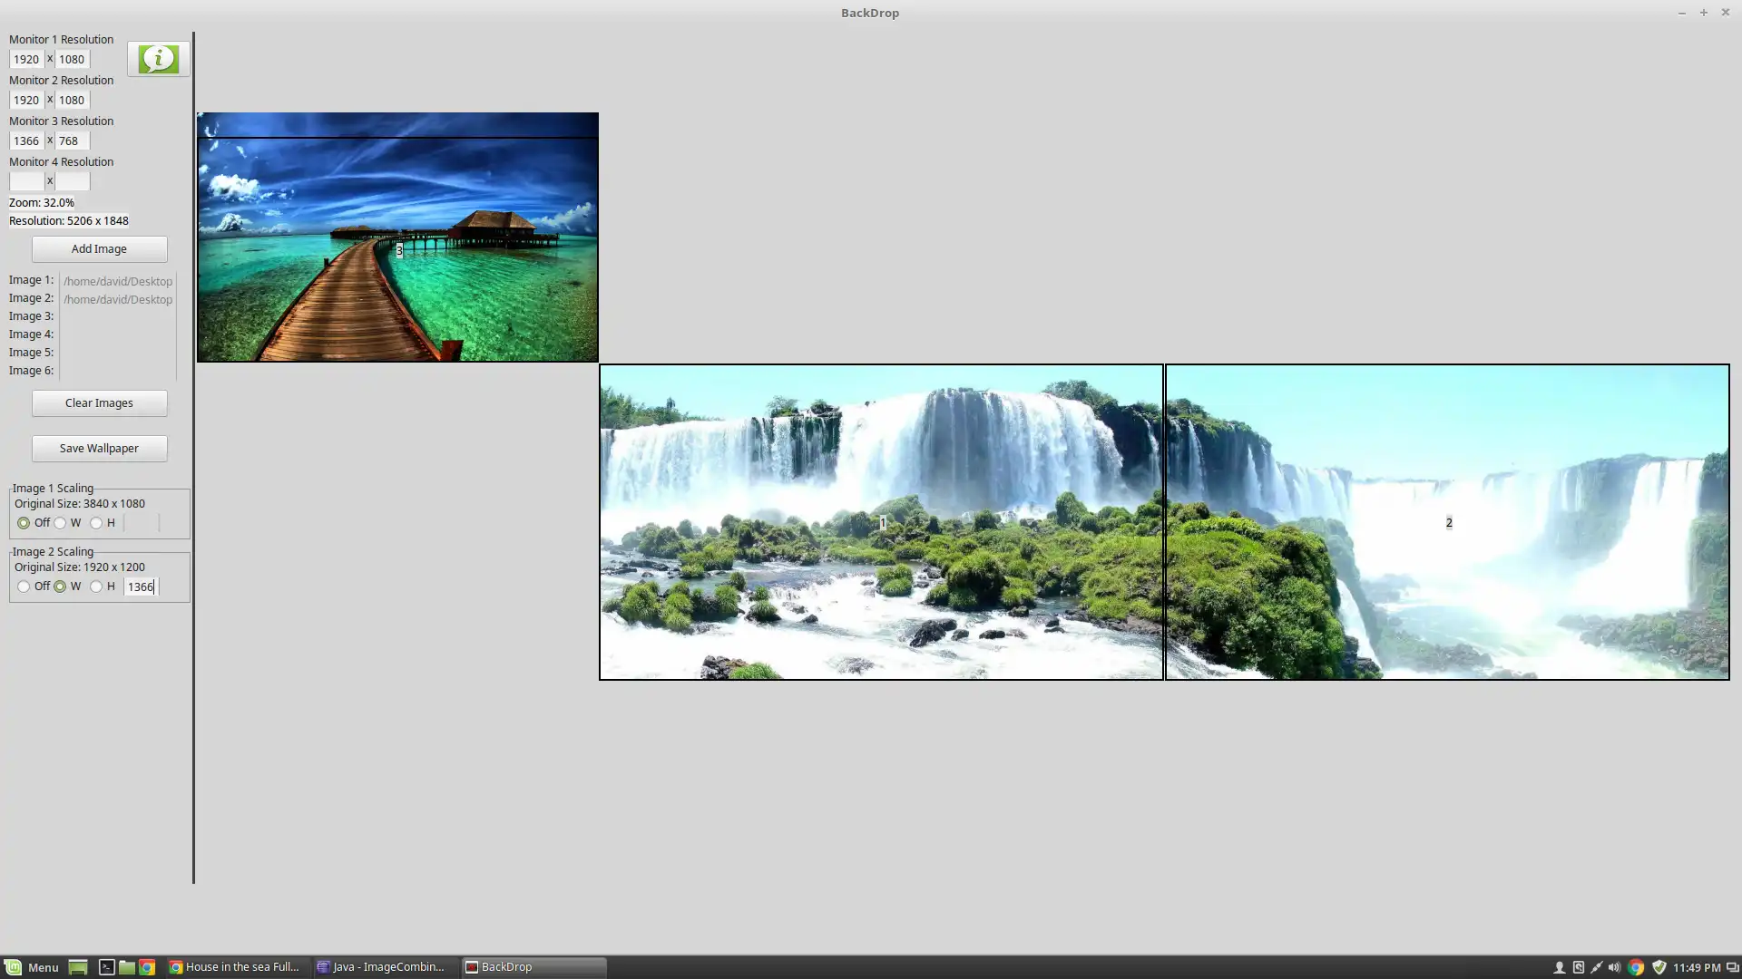The image size is (1742, 979).
Task: Click the update manager shield icon
Action: 1659,967
